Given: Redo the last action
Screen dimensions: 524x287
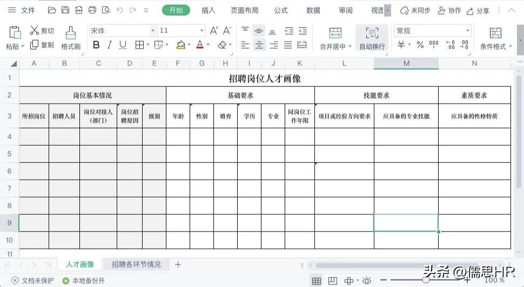Looking at the screenshot, I should tap(133, 10).
